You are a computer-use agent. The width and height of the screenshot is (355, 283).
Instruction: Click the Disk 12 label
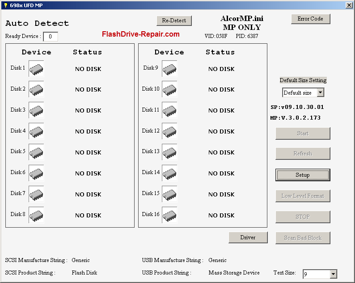coord(151,131)
